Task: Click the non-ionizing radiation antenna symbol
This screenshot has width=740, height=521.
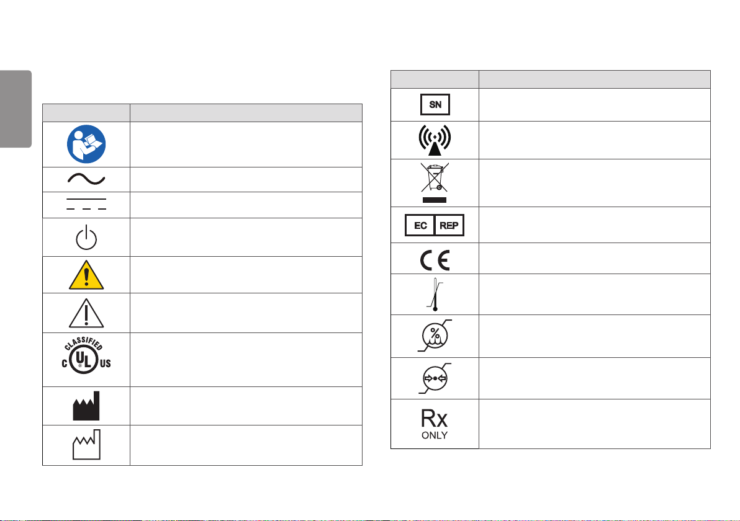Action: tap(435, 140)
